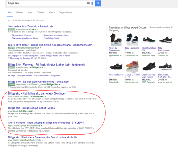Viewport: 178px width, 148px height.
Task: Open the on-screen keyboard icon
Action: 88,4
